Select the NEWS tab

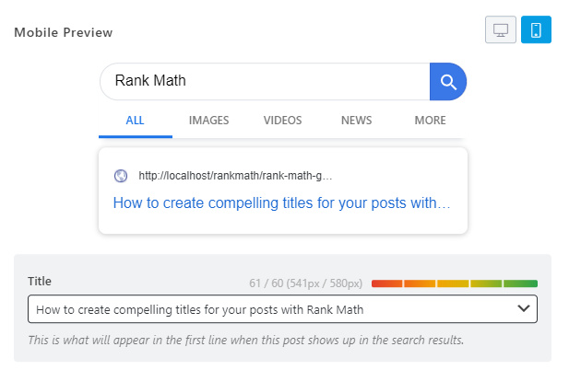[356, 121]
